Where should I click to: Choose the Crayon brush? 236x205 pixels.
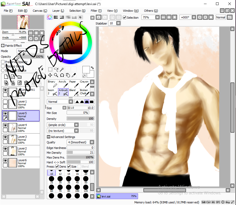(x=85, y=84)
